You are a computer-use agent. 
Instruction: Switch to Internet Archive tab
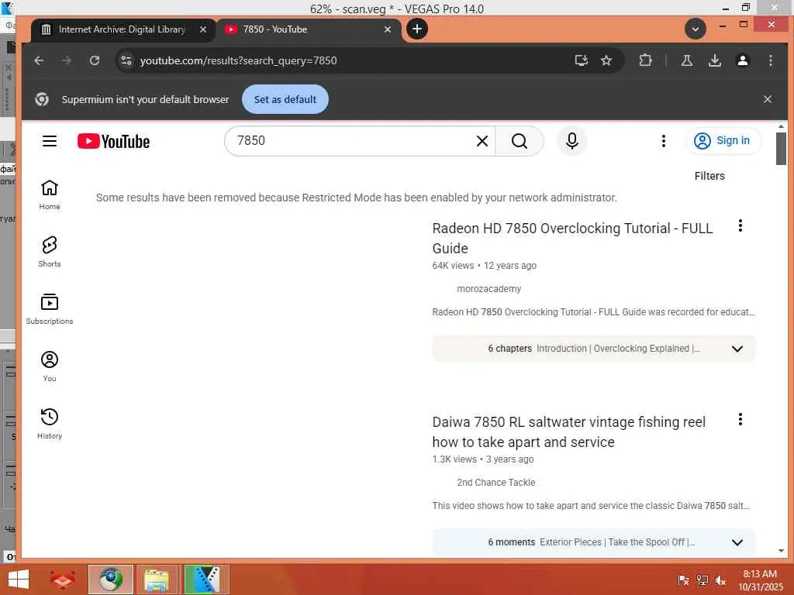click(122, 29)
